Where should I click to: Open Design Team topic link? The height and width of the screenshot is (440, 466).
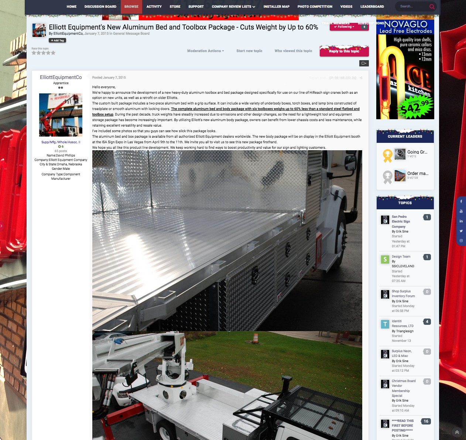coord(401,257)
